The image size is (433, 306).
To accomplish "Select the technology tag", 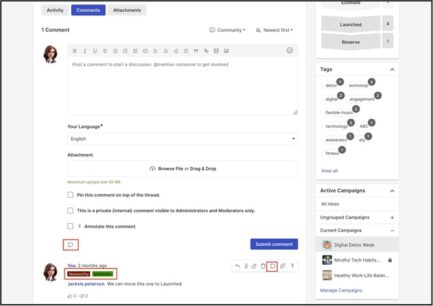I will 336,126.
